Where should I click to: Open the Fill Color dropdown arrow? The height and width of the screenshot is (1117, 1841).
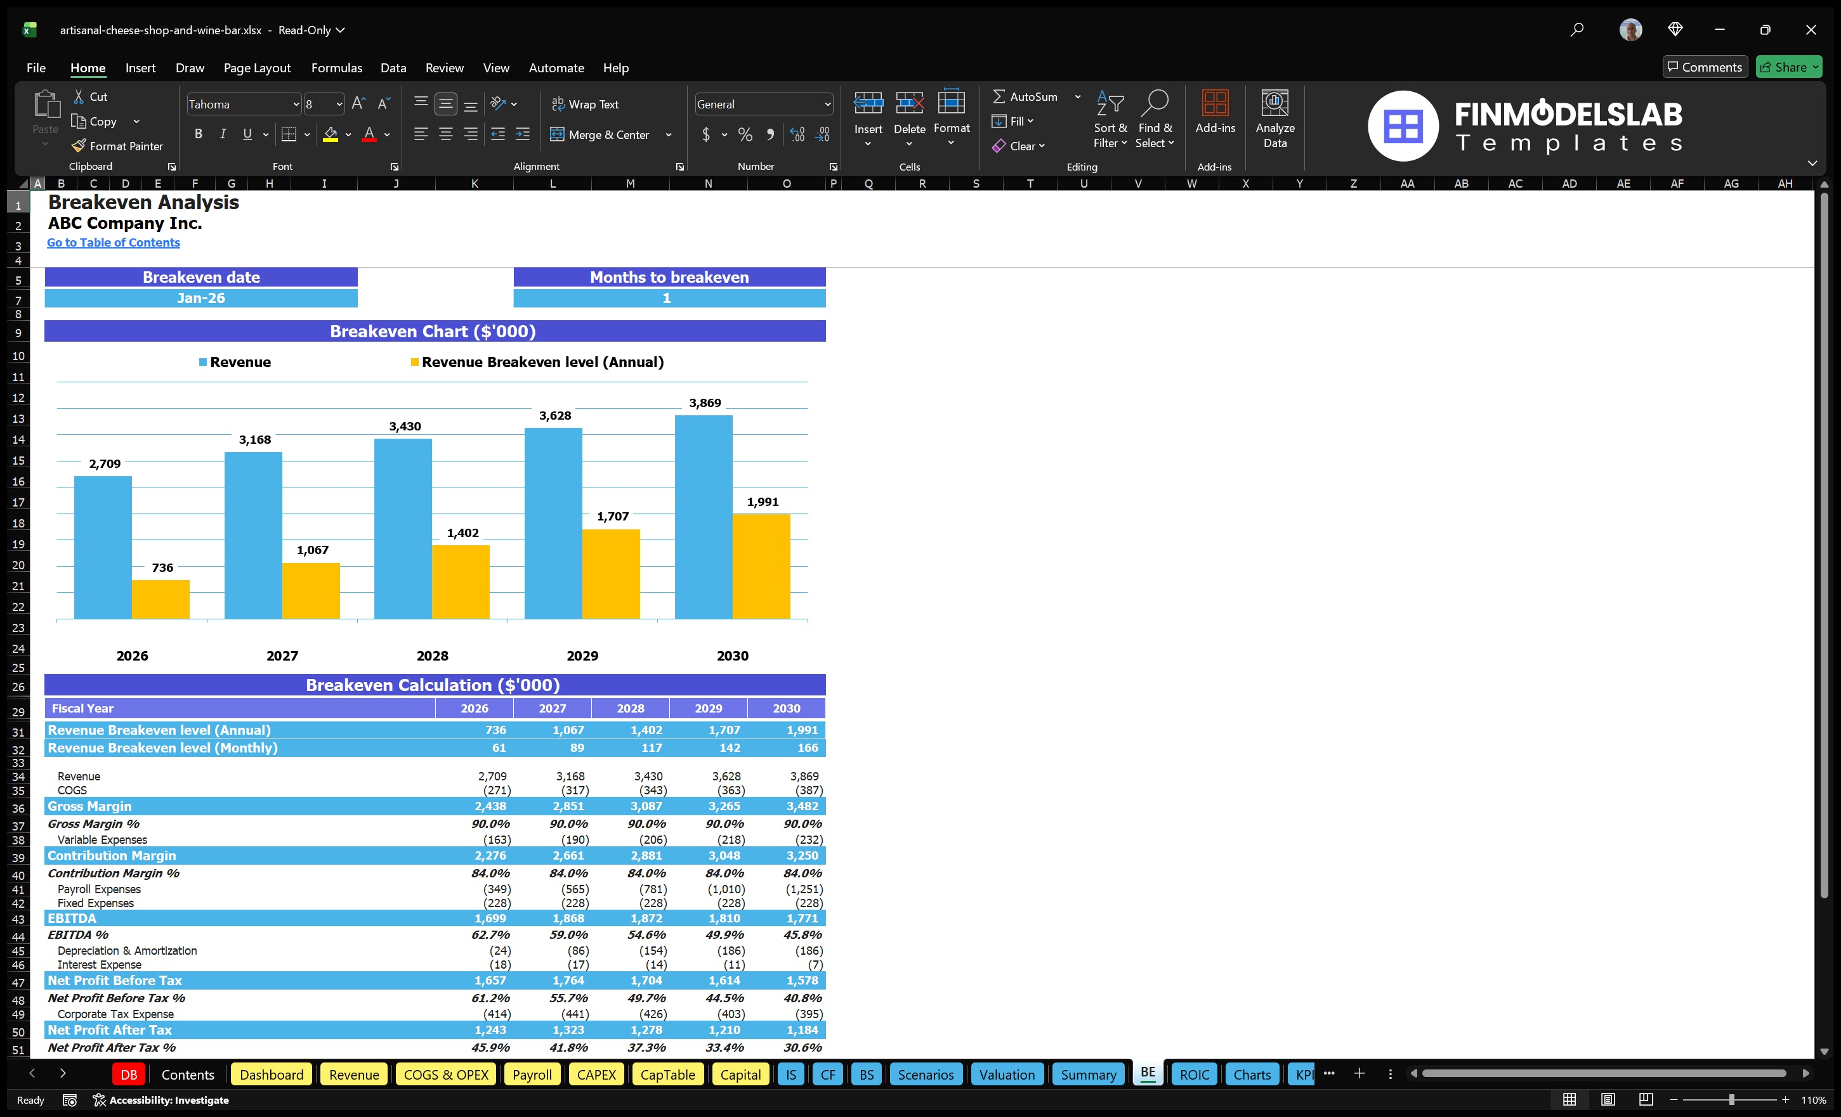pos(348,135)
